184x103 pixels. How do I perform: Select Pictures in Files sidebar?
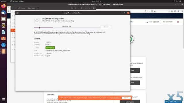coord(13,37)
